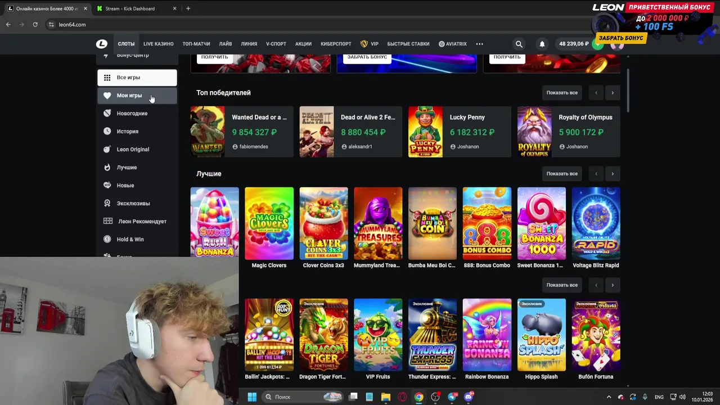Click the 'Все игры' grid icon

[x=107, y=78]
